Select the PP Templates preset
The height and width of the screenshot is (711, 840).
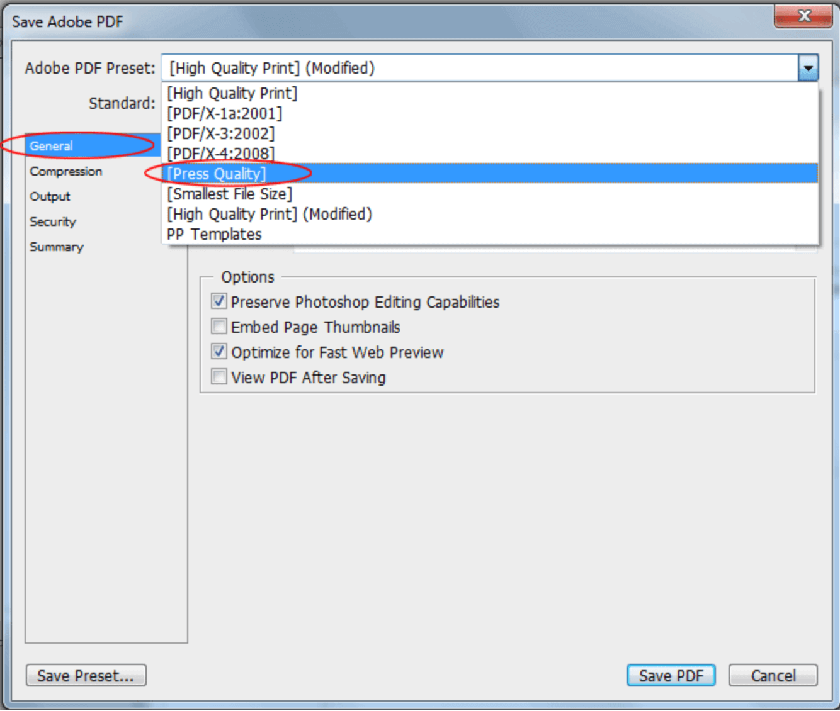214,233
